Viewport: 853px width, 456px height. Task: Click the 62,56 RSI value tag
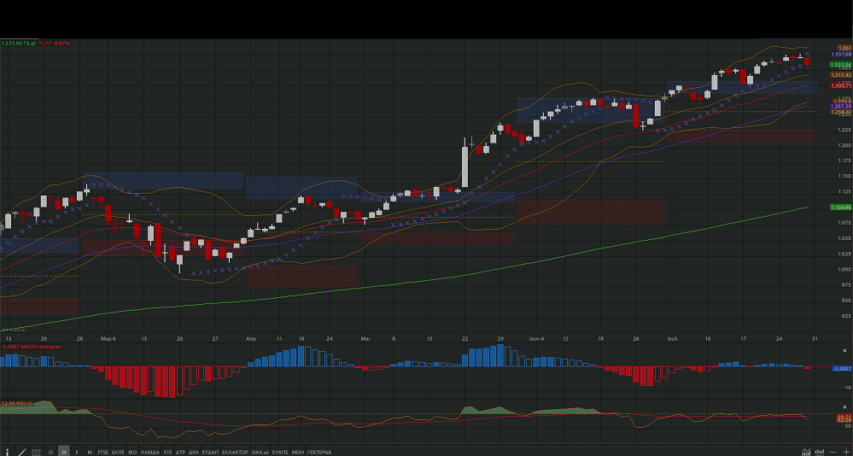(844, 419)
